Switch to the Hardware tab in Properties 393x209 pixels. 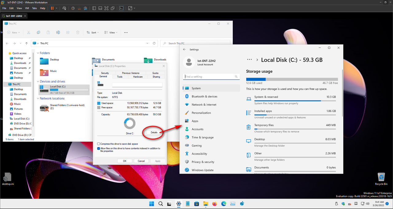pyautogui.click(x=138, y=77)
